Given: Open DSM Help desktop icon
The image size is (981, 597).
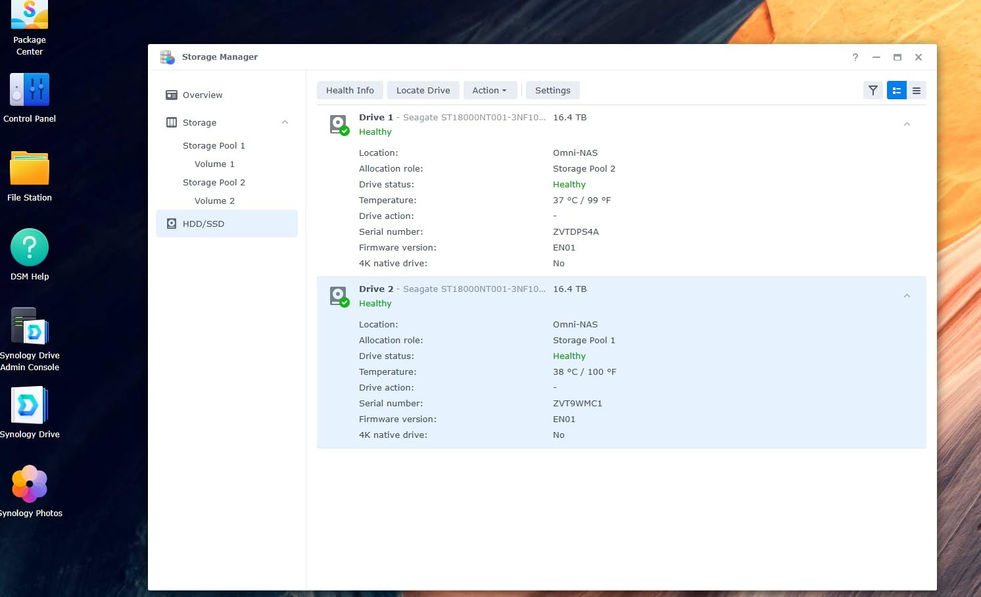Looking at the screenshot, I should 30,247.
